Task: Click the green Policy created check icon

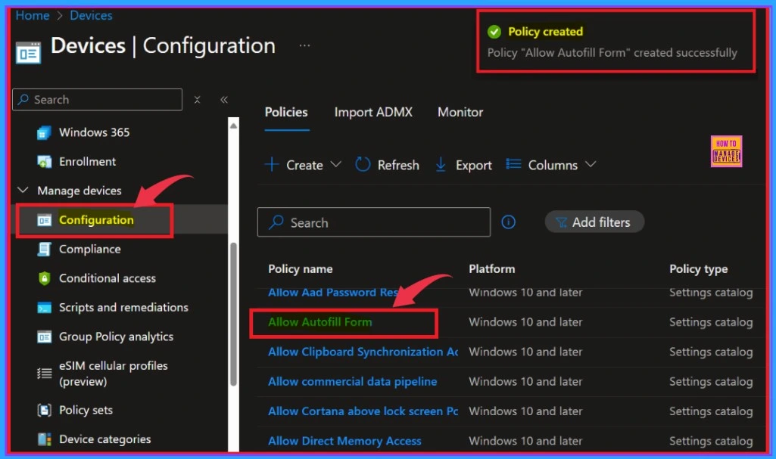Action: click(494, 32)
